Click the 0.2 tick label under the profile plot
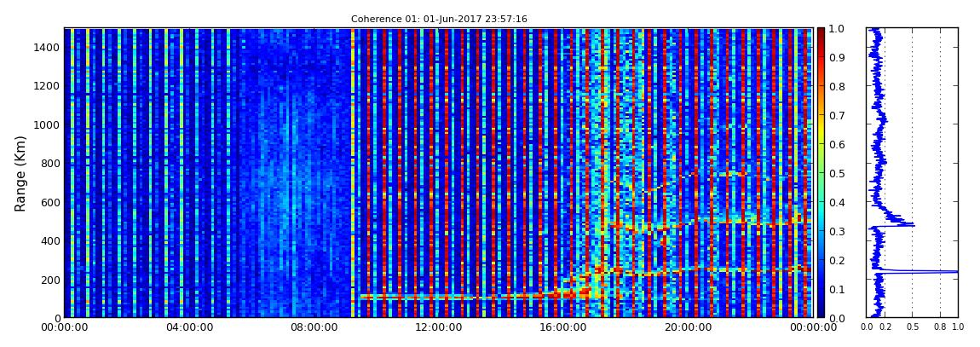The width and height of the screenshot is (980, 347). click(885, 327)
